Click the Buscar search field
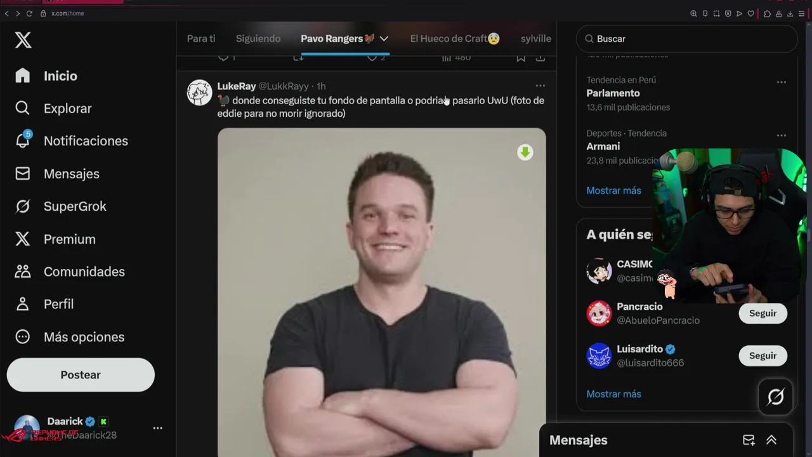Image resolution: width=812 pixels, height=457 pixels. click(x=686, y=39)
